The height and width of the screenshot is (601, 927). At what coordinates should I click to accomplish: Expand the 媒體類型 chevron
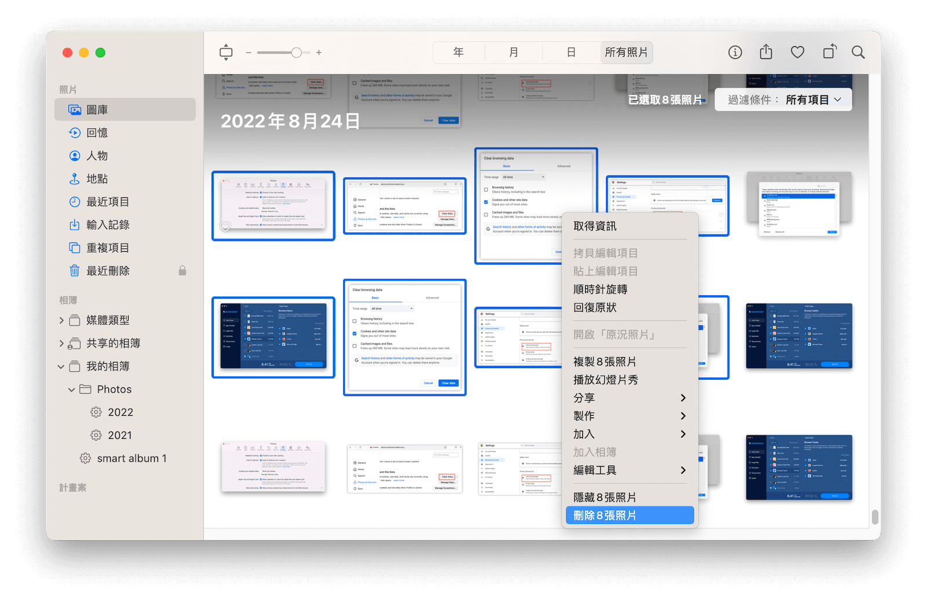click(x=61, y=320)
